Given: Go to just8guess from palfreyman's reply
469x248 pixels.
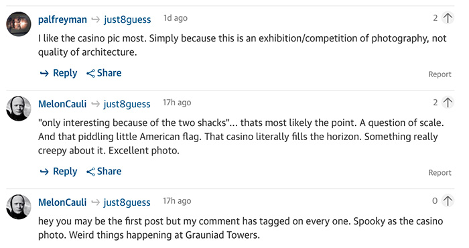Looking at the screenshot, I should click(x=127, y=19).
